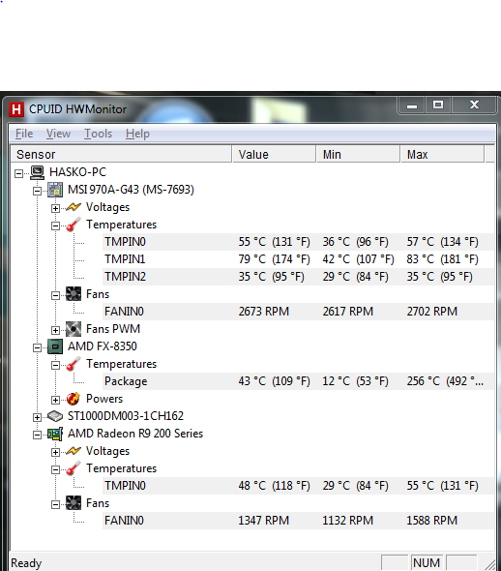This screenshot has width=501, height=571.
Task: Collapse the AMD FX-8350 node
Action: (x=37, y=347)
